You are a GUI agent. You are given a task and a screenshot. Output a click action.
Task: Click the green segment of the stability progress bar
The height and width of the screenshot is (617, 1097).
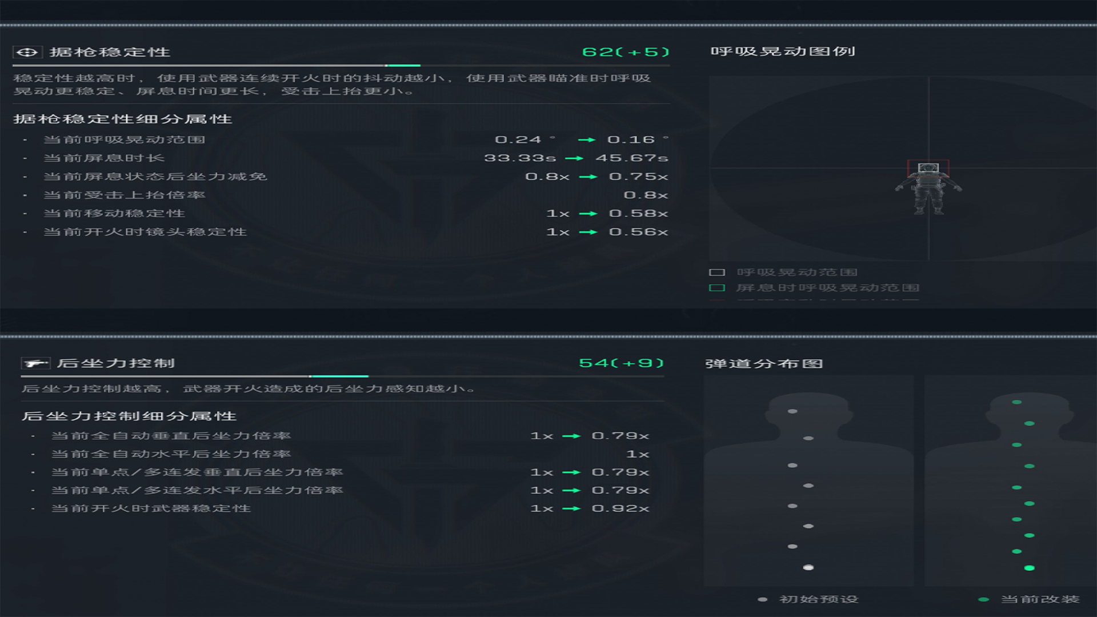pyautogui.click(x=403, y=66)
